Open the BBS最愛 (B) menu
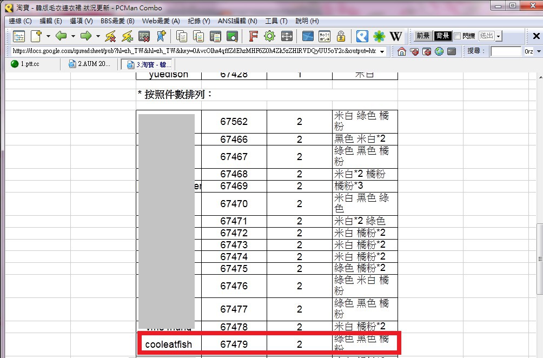This screenshot has height=358, width=543. click(117, 21)
